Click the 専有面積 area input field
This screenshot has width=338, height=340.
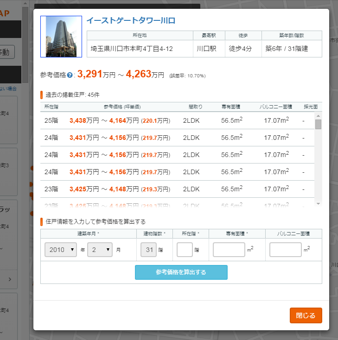229,250
